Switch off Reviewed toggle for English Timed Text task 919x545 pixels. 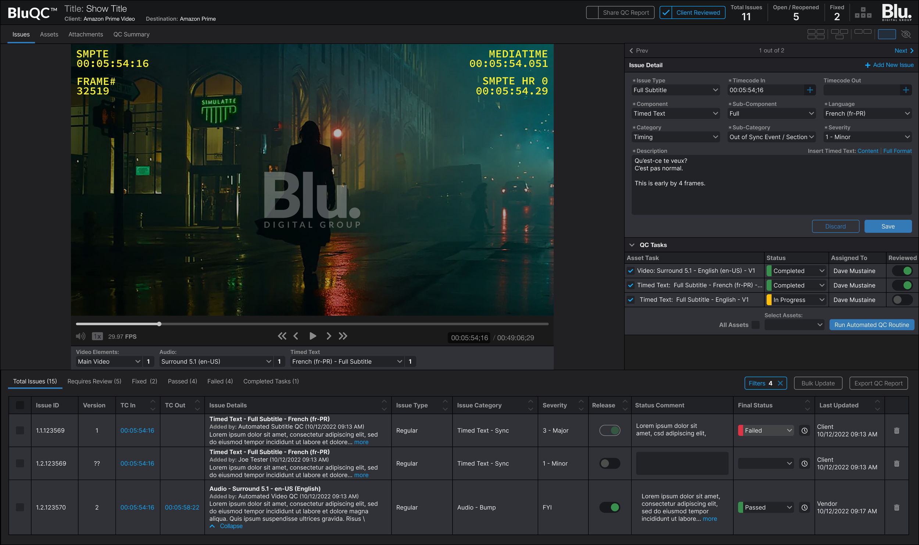902,300
